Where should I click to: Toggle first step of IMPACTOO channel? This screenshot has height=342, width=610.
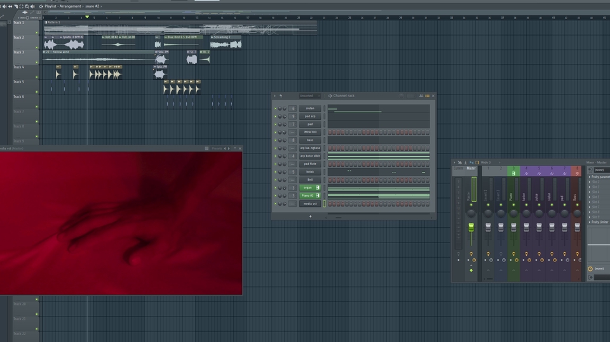coord(330,132)
